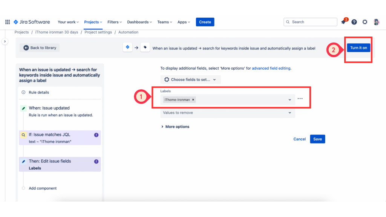Open the settings gear icon
The width and height of the screenshot is (386, 217).
[365, 22]
